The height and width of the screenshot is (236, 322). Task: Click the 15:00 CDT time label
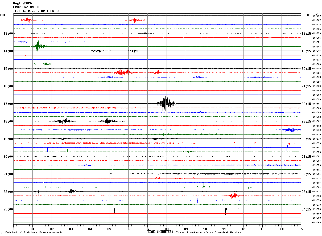click(x=8, y=68)
